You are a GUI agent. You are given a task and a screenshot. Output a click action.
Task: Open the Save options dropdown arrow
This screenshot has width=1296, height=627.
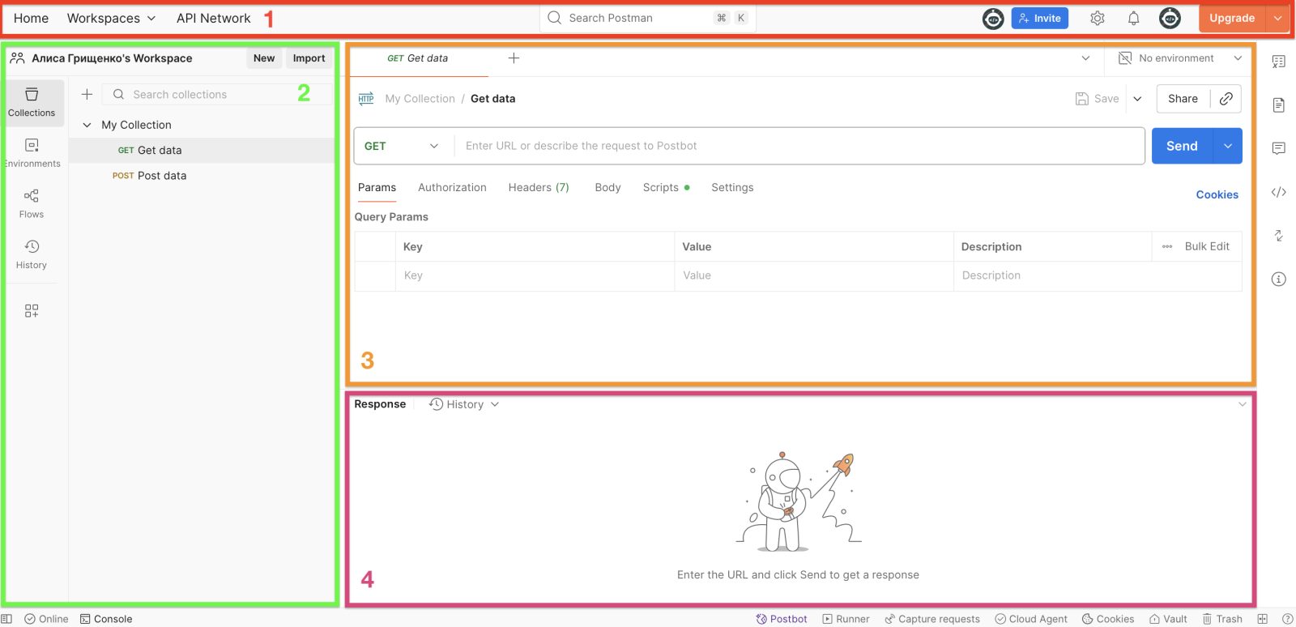click(1137, 99)
